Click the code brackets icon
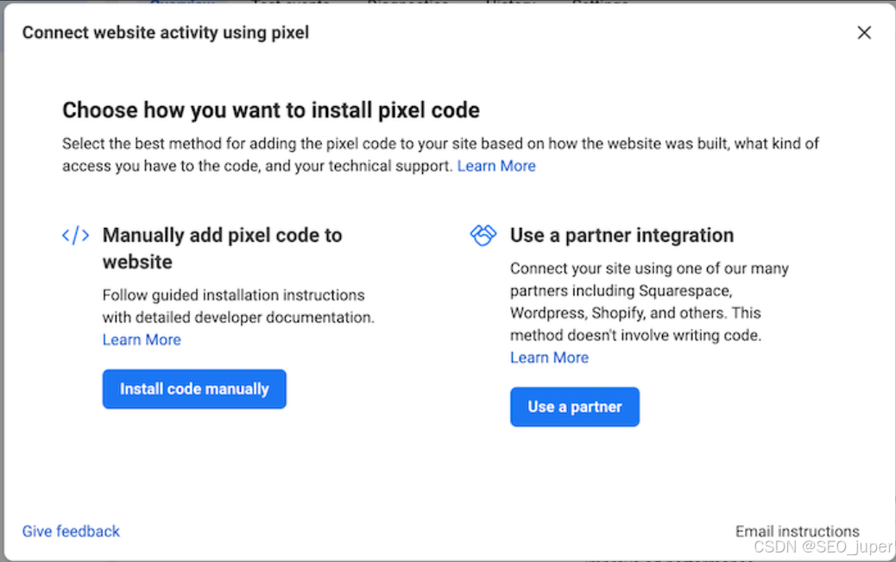The image size is (896, 562). 76,236
